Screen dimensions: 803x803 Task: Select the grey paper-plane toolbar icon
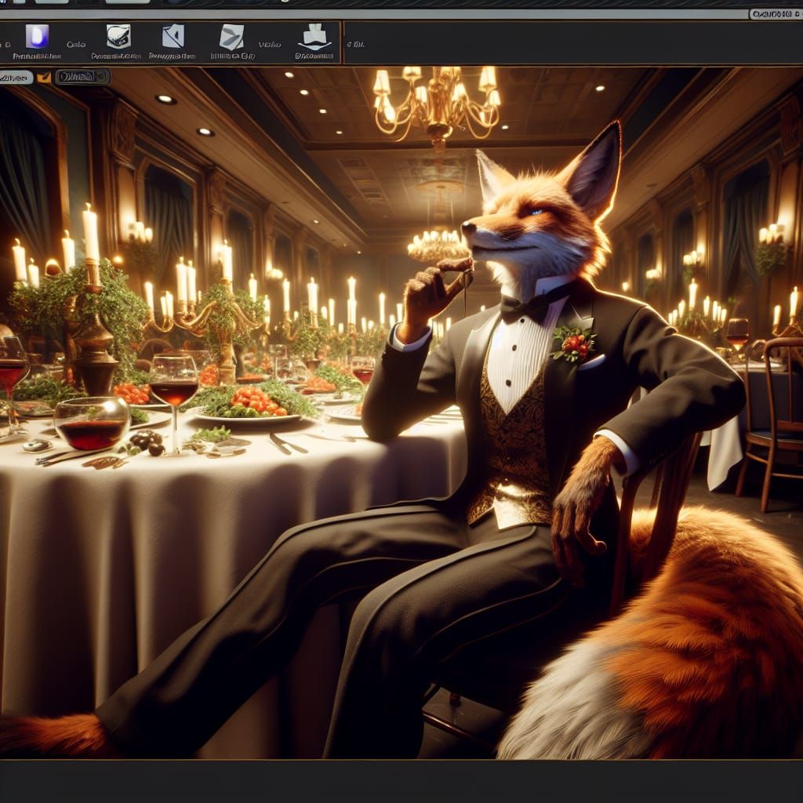tap(231, 37)
